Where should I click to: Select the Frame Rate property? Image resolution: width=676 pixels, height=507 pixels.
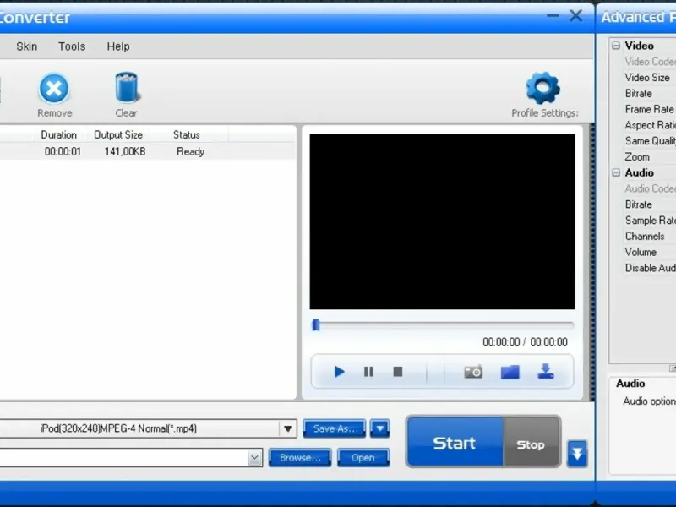(649, 110)
